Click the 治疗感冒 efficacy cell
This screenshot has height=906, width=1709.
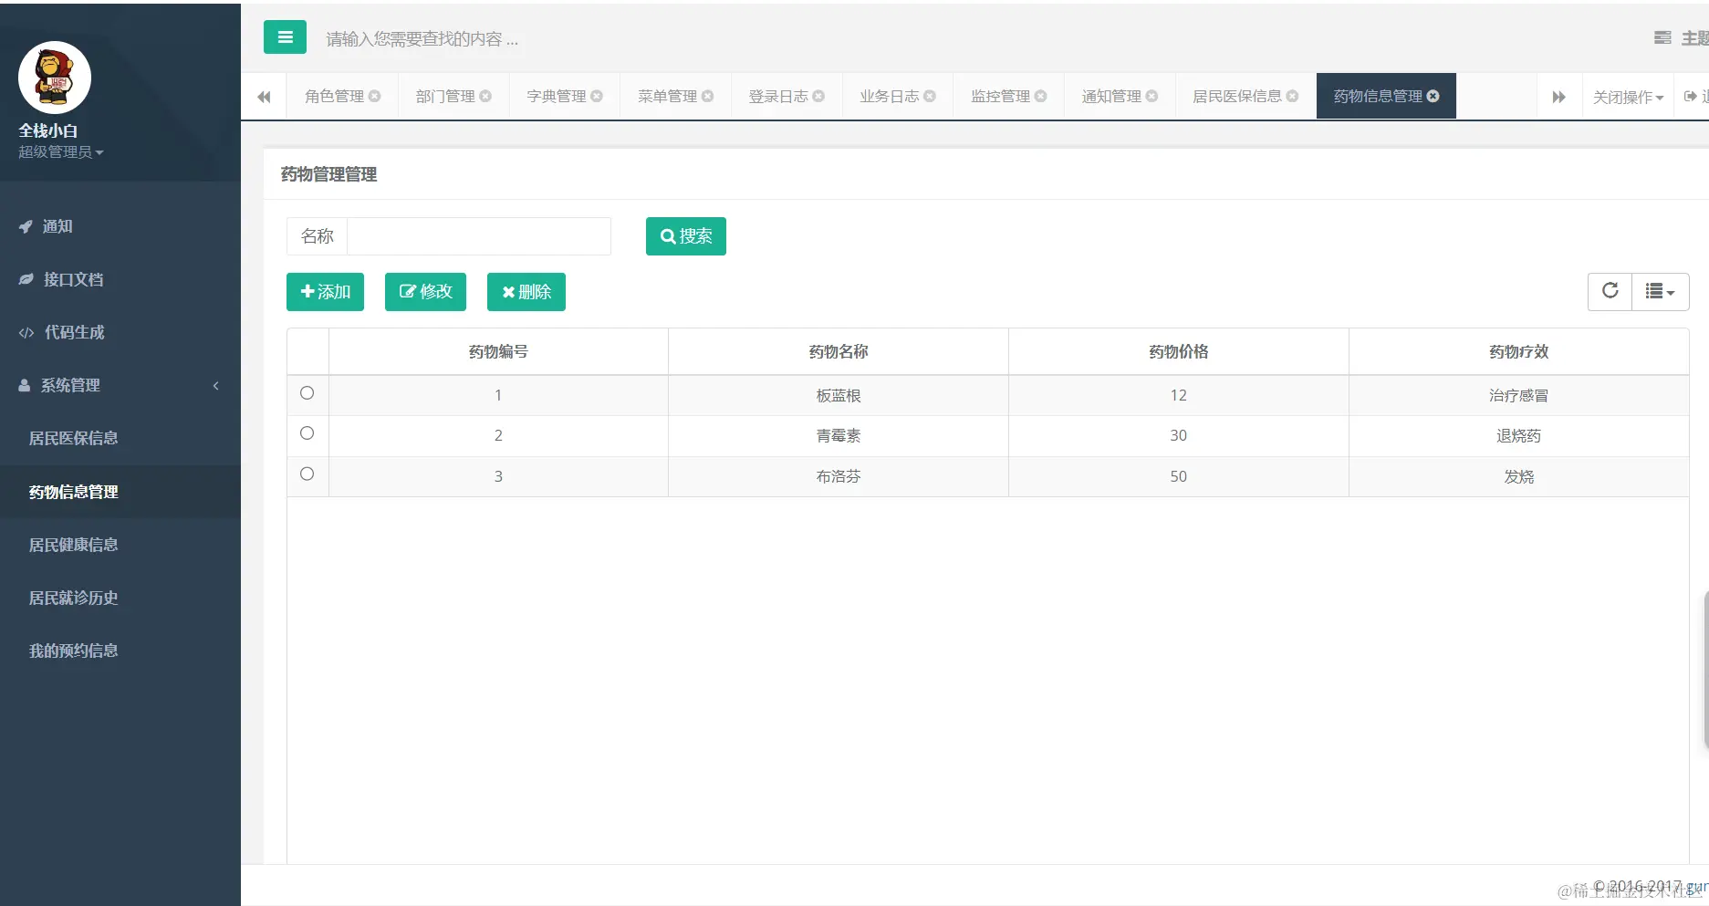click(x=1519, y=395)
